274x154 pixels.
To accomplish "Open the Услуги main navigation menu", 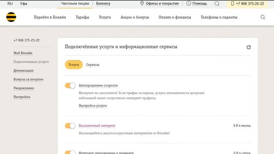I will point(105,17).
